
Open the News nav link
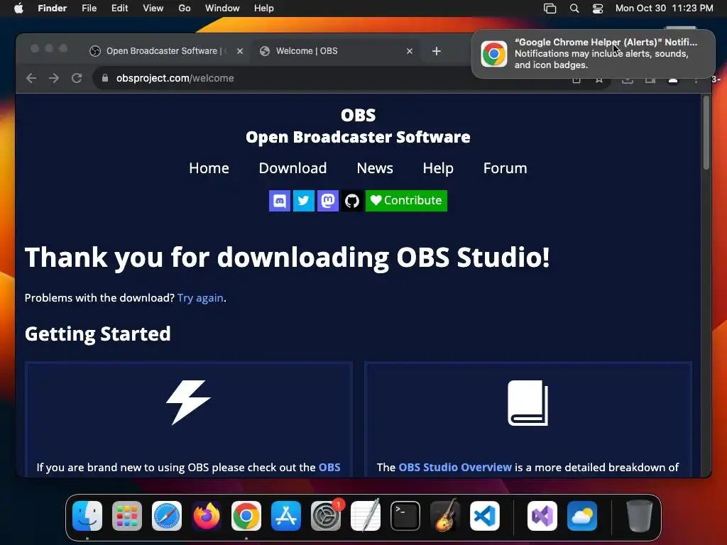pos(375,167)
